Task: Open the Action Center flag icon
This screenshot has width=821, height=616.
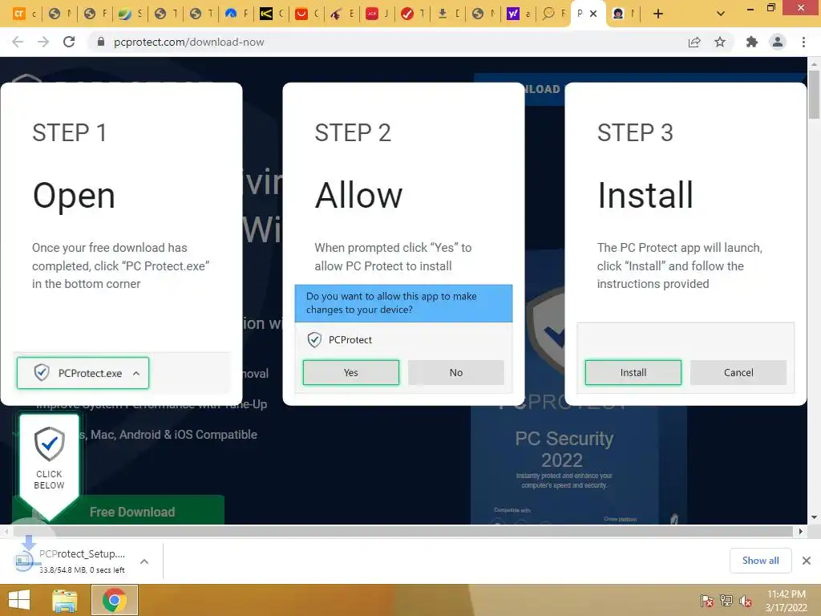Action: click(x=706, y=601)
